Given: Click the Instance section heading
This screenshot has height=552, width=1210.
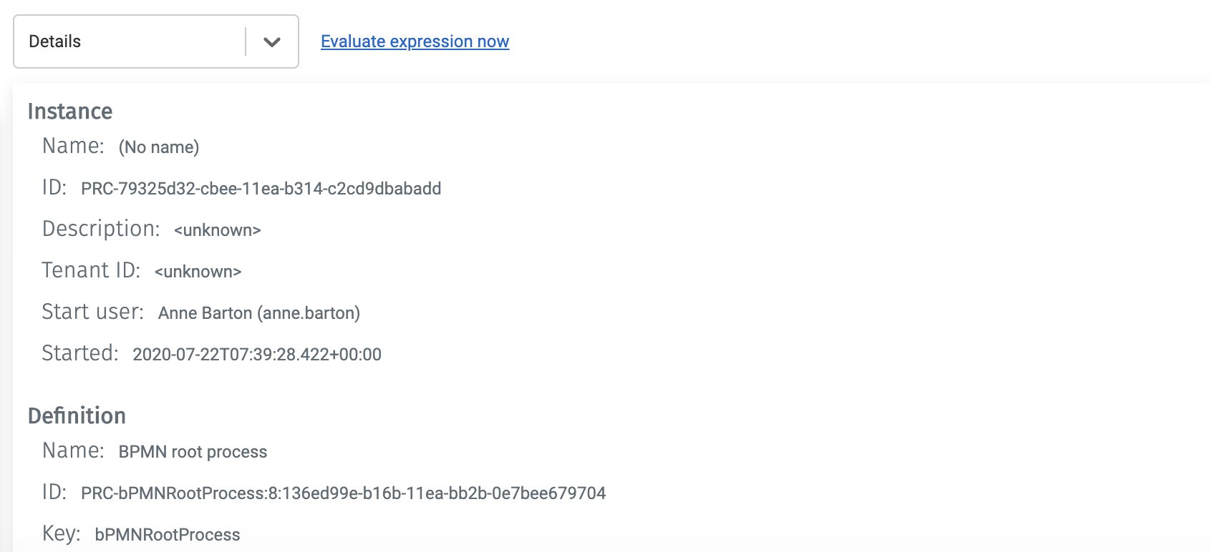Looking at the screenshot, I should pos(70,112).
